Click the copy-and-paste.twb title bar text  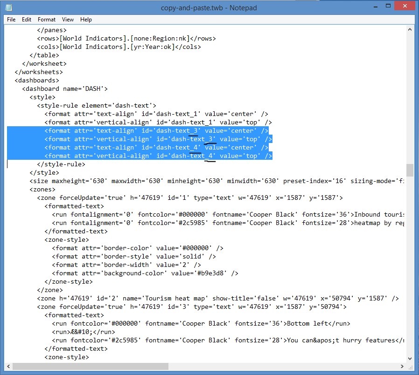[x=209, y=8]
